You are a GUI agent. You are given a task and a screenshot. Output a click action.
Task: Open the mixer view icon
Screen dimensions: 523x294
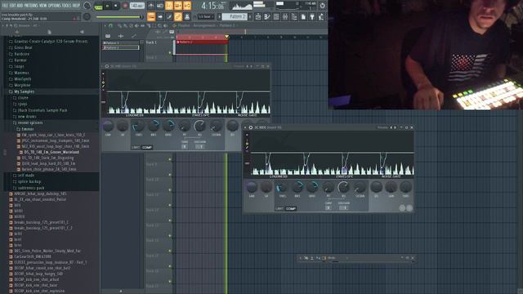pyautogui.click(x=285, y=16)
